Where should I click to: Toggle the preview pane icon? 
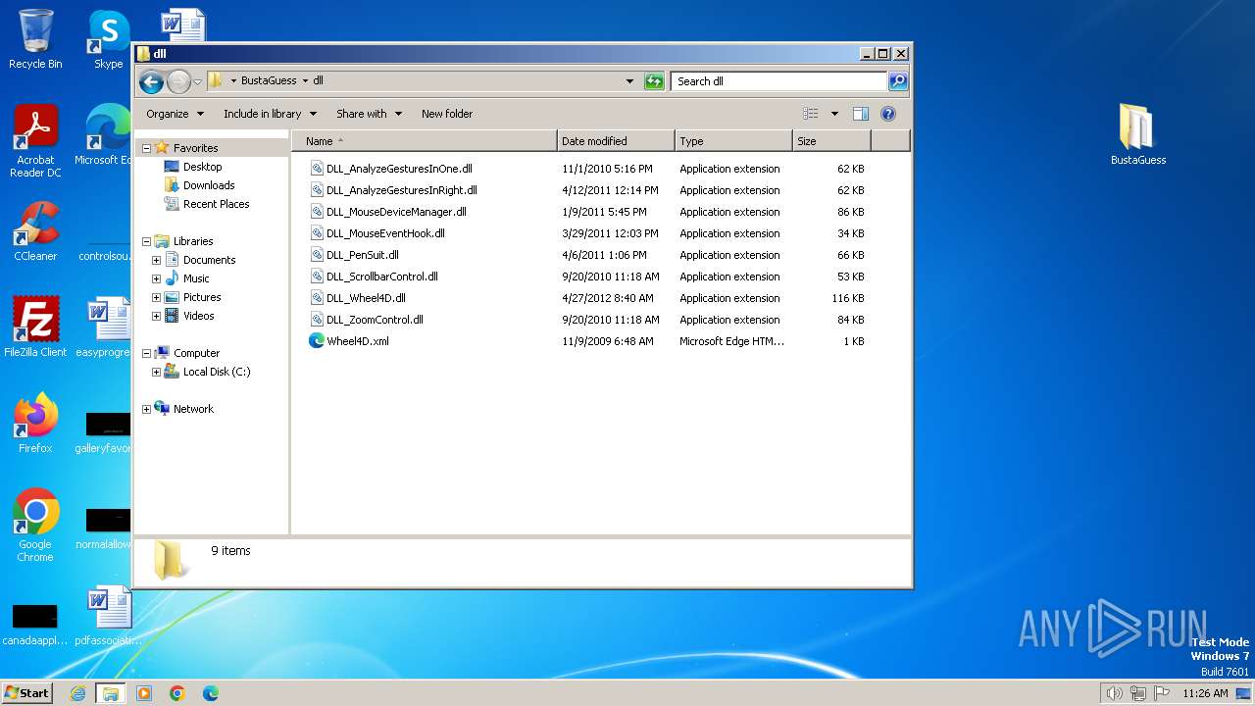(x=860, y=114)
